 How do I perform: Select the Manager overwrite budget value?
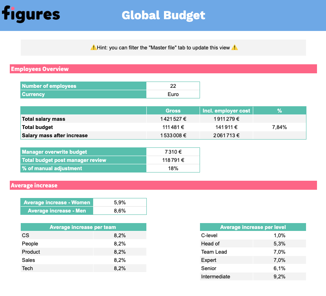[x=173, y=152]
